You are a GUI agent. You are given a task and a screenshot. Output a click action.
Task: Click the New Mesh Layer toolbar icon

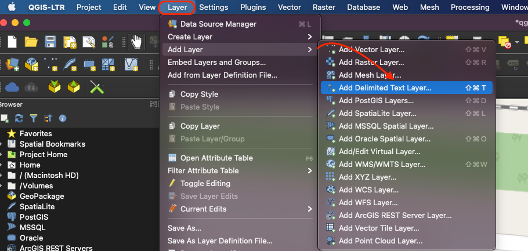click(109, 64)
